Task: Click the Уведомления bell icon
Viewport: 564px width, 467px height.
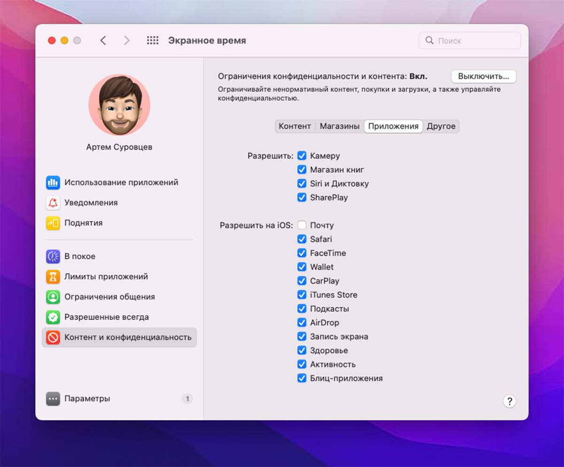Action: [x=53, y=203]
